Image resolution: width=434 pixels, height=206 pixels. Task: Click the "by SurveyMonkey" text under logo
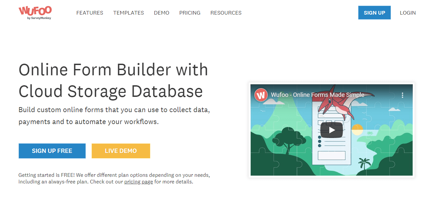coord(39,18)
